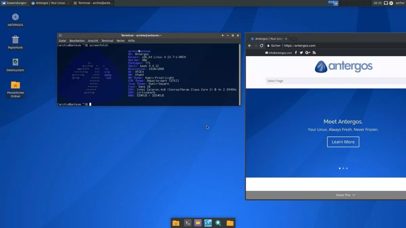
Task: Expand the Select Page dropdown
Action: click(336, 81)
